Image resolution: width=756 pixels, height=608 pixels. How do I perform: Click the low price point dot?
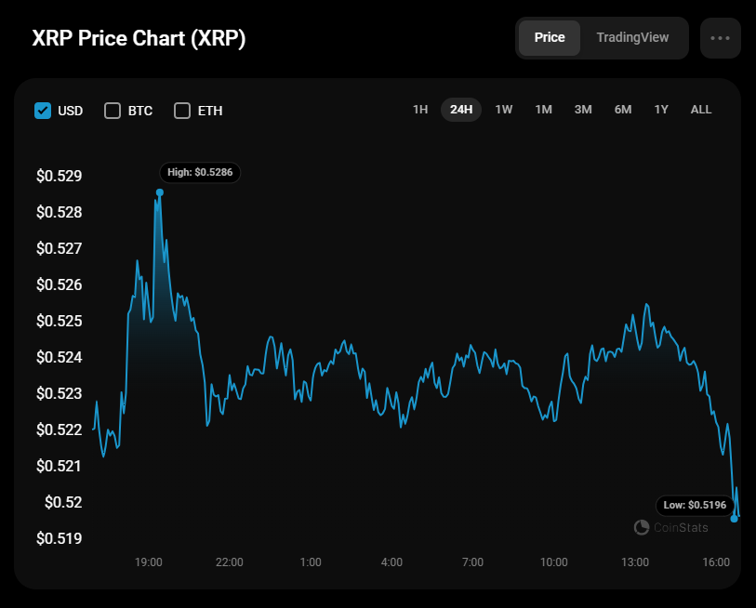735,519
